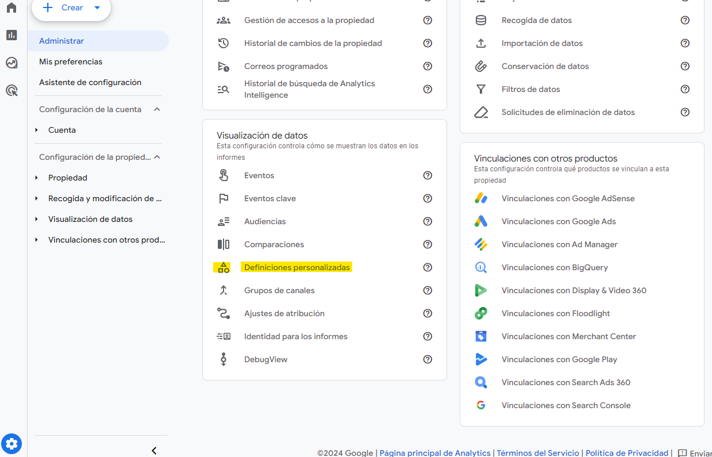The image size is (712, 457).
Task: Open the Explore icon in left rail
Action: pos(11,63)
